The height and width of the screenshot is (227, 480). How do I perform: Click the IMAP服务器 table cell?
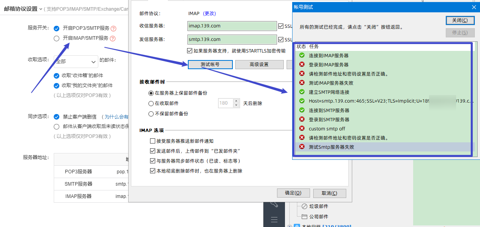pyautogui.click(x=78, y=196)
